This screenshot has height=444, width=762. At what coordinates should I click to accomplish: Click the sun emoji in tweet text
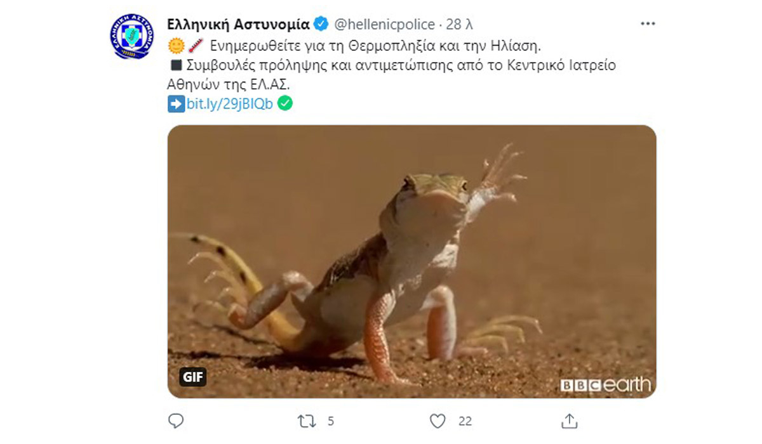[176, 46]
